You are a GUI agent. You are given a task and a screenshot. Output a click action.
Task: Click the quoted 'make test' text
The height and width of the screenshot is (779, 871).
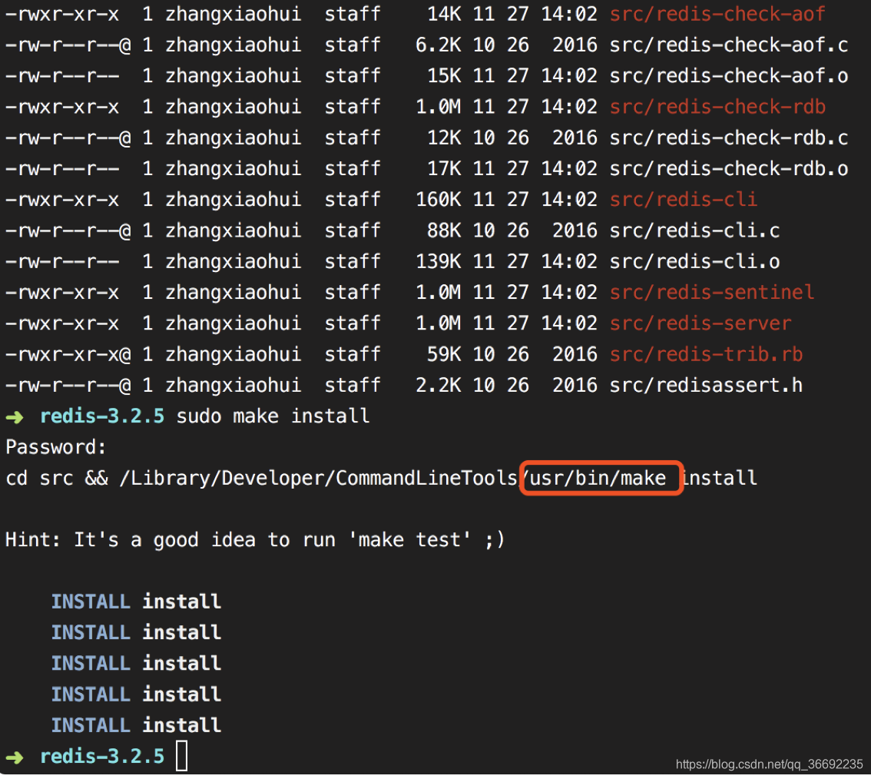click(x=409, y=539)
